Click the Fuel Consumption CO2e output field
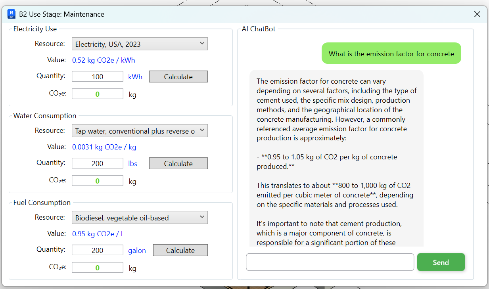Image resolution: width=489 pixels, height=289 pixels. (x=98, y=268)
